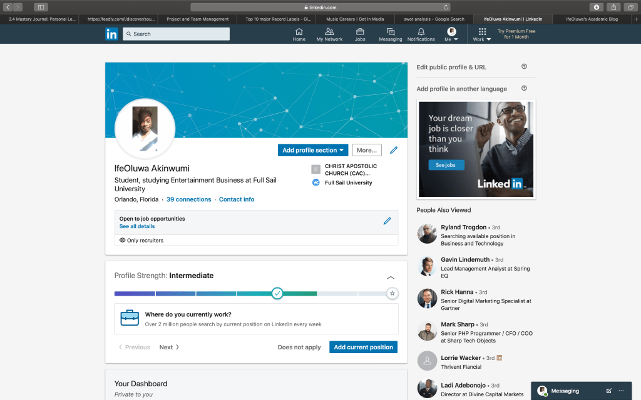This screenshot has width=641, height=400.
Task: Edit job opportunities preferences with pencil icon
Action: 387,221
